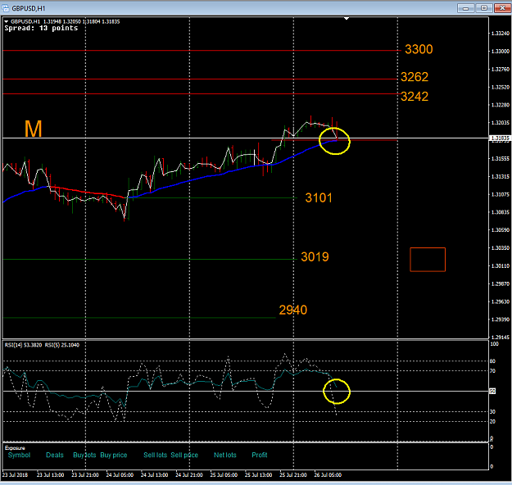Click the RSI 80 level scale label
This screenshot has width=512, height=485.
tap(492, 361)
